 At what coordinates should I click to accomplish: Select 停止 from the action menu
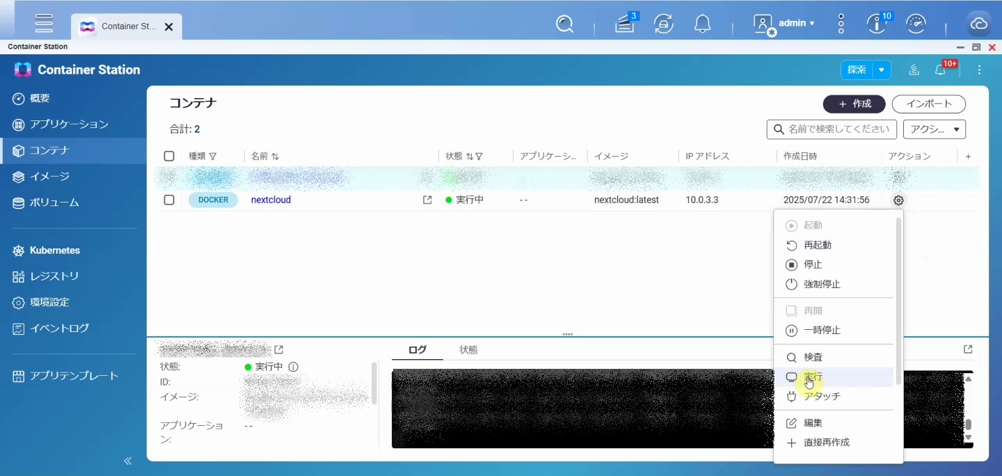(834, 264)
